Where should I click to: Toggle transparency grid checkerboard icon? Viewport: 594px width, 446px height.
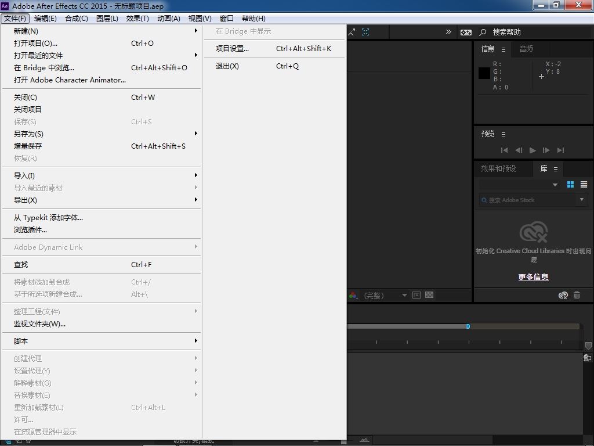pyautogui.click(x=429, y=295)
